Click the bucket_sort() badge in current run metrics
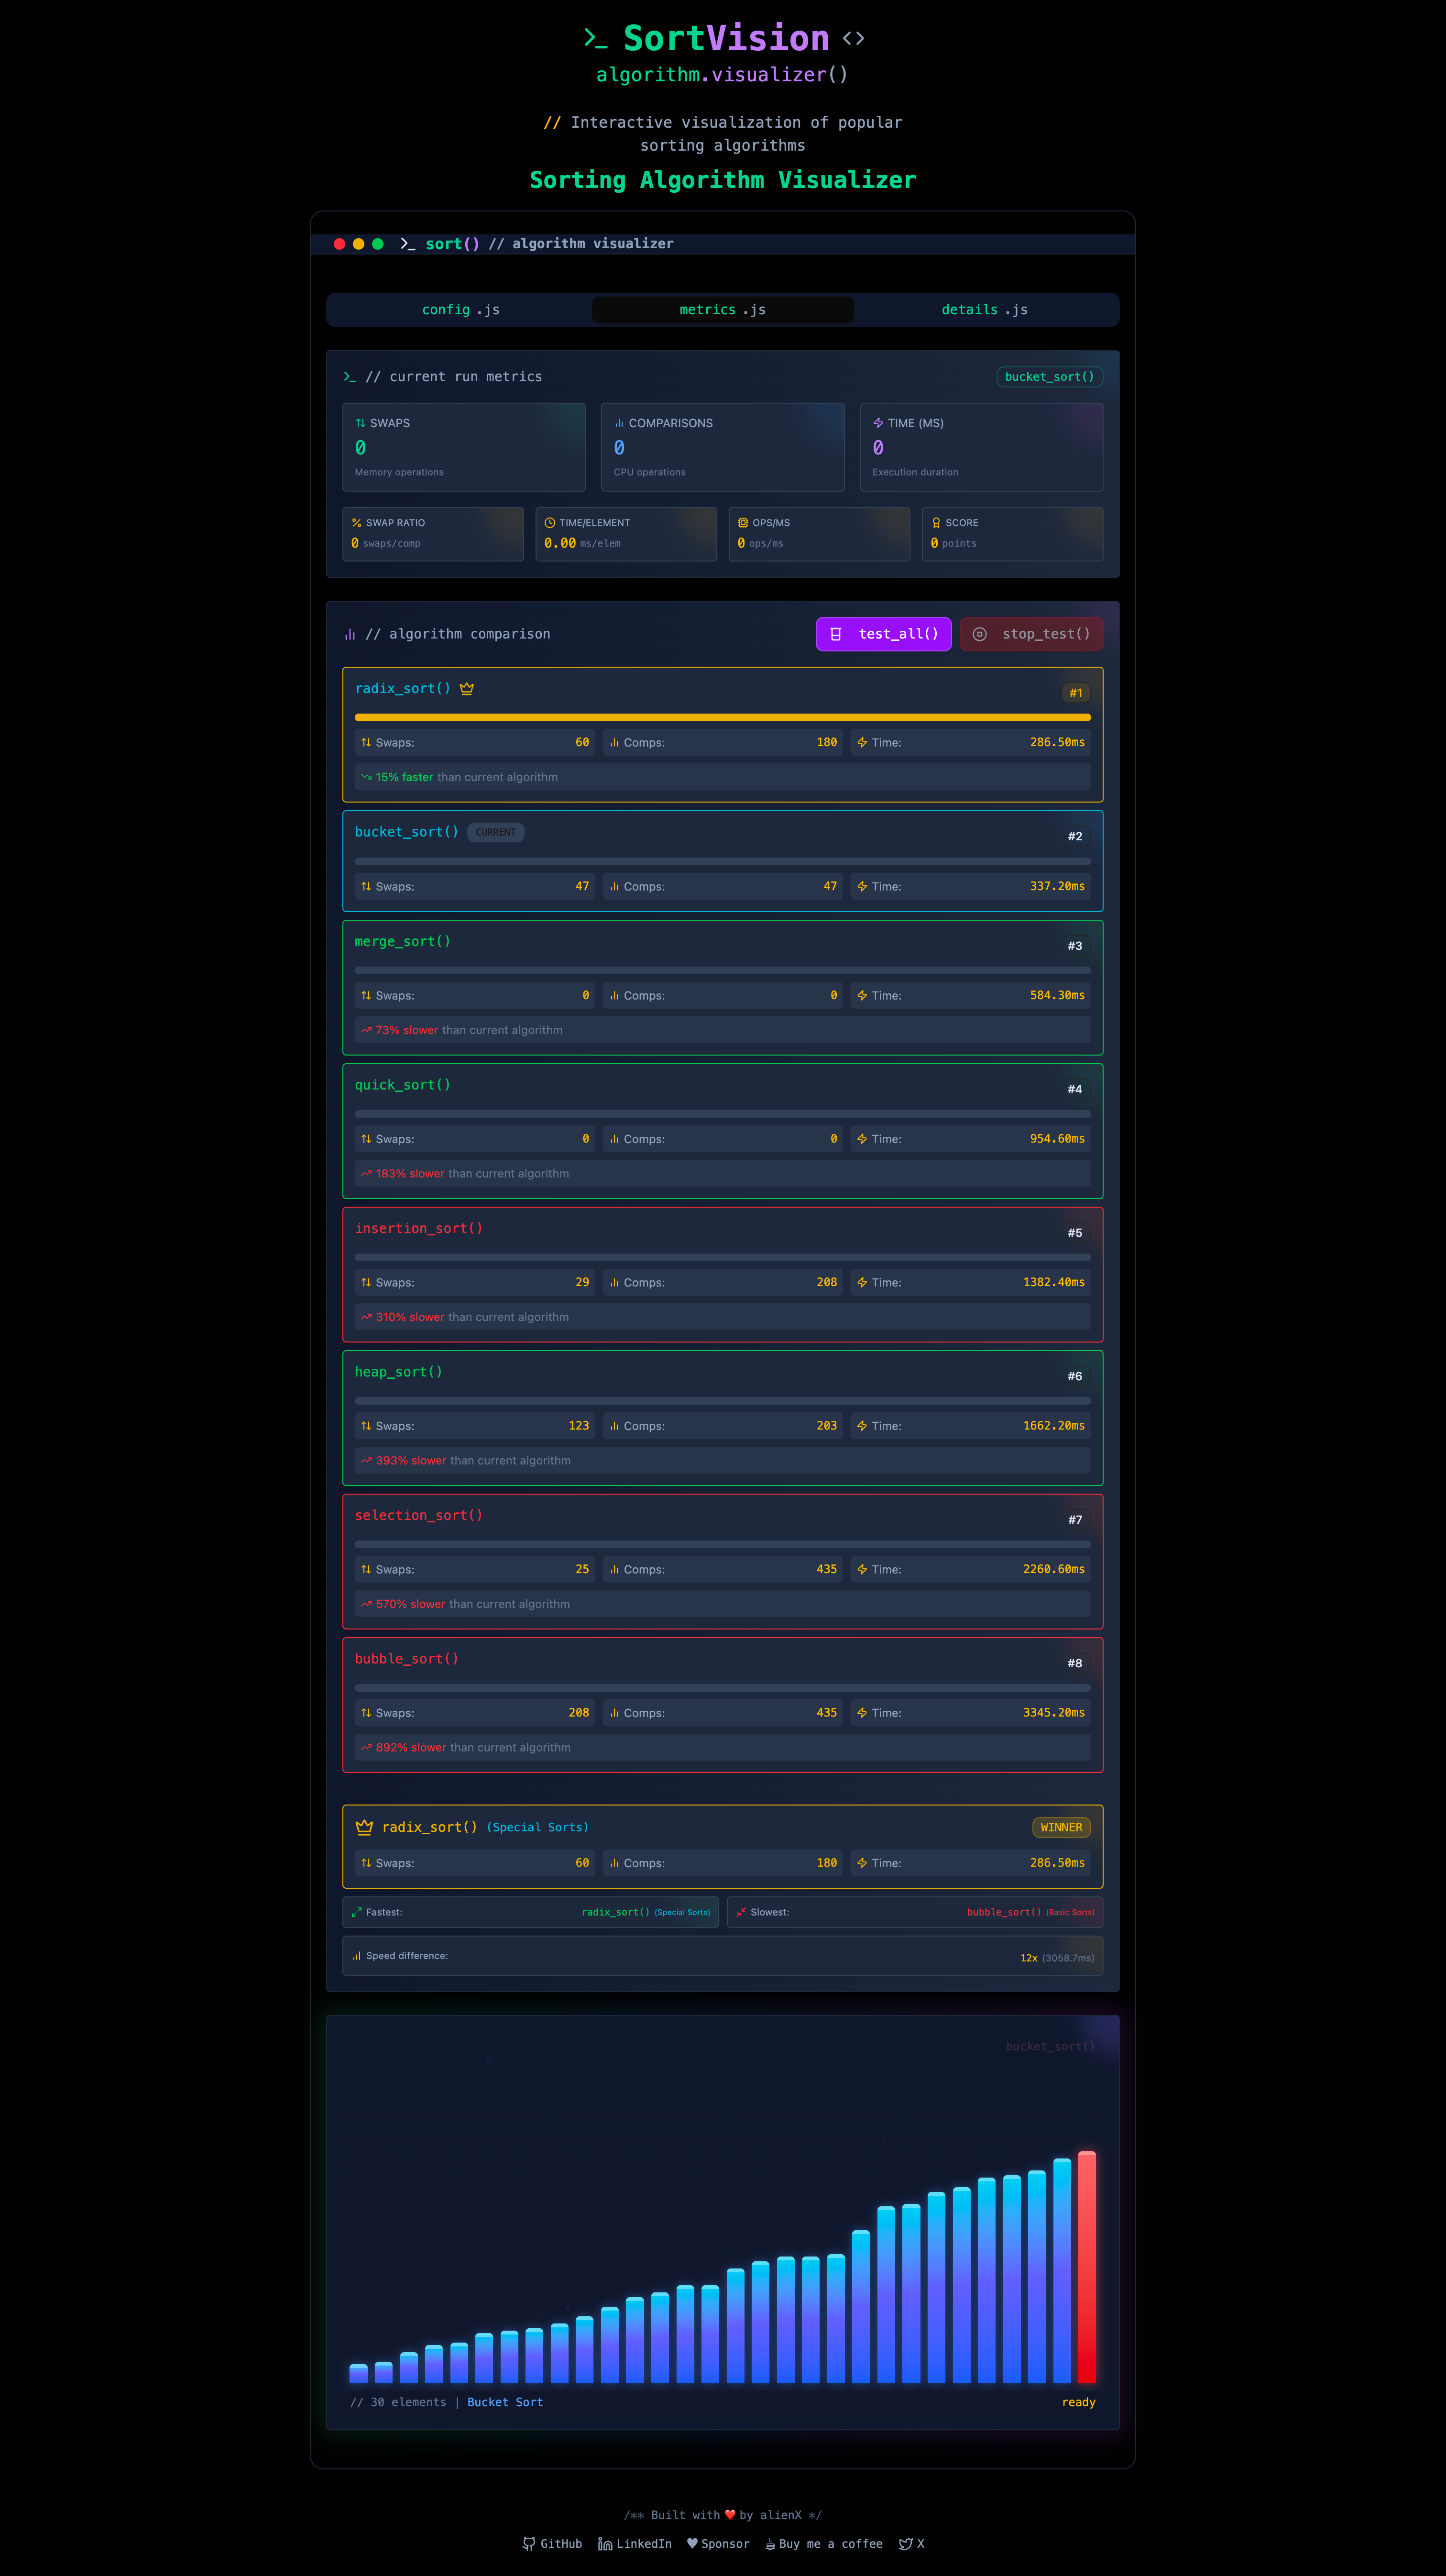The height and width of the screenshot is (2576, 1446). 1049,377
